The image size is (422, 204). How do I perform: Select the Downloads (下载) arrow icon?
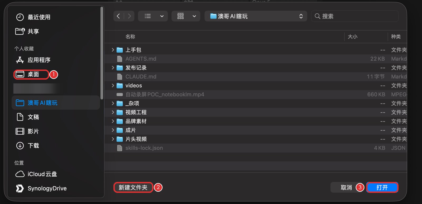pos(20,145)
